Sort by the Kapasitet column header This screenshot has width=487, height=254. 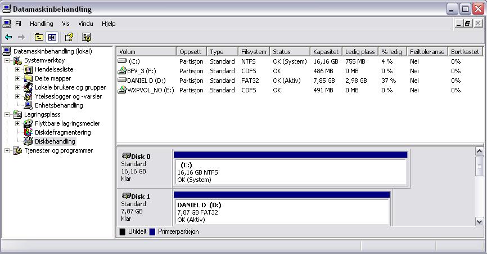click(326, 52)
